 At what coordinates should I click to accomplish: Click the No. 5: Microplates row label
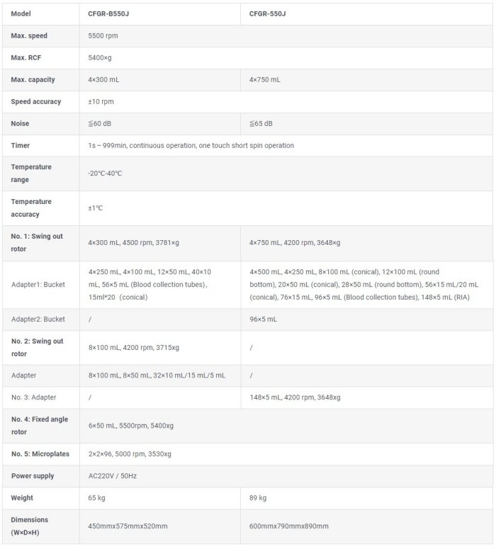point(41,454)
